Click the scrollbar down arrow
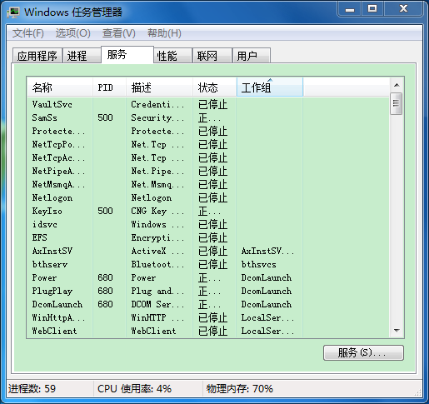Image resolution: width=429 pixels, height=404 pixels. coord(397,331)
